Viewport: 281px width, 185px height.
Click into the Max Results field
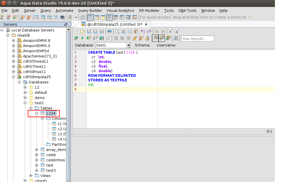(x=198, y=39)
